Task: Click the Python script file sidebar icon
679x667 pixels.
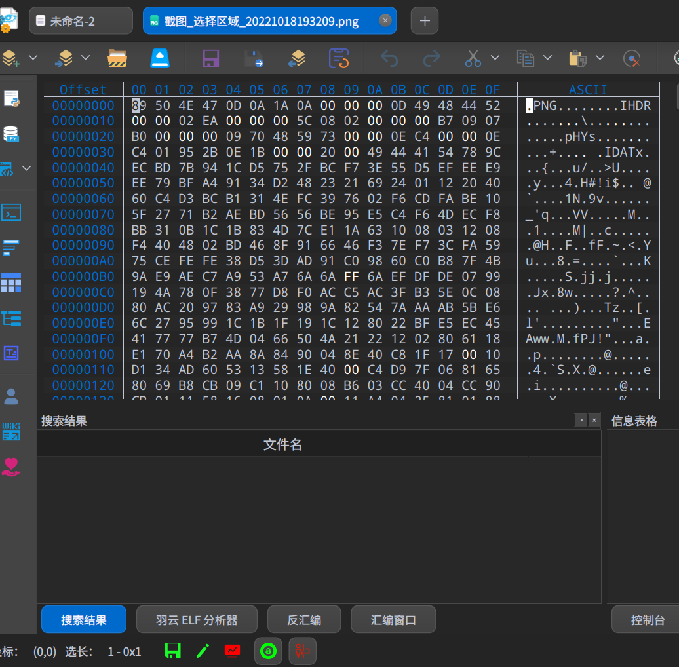Action: [11, 98]
